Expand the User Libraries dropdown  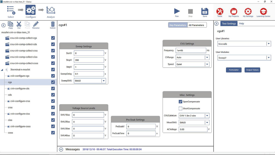click(x=268, y=44)
